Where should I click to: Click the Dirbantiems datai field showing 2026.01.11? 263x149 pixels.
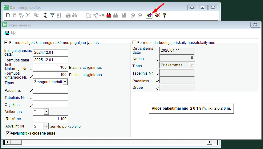[177, 50]
